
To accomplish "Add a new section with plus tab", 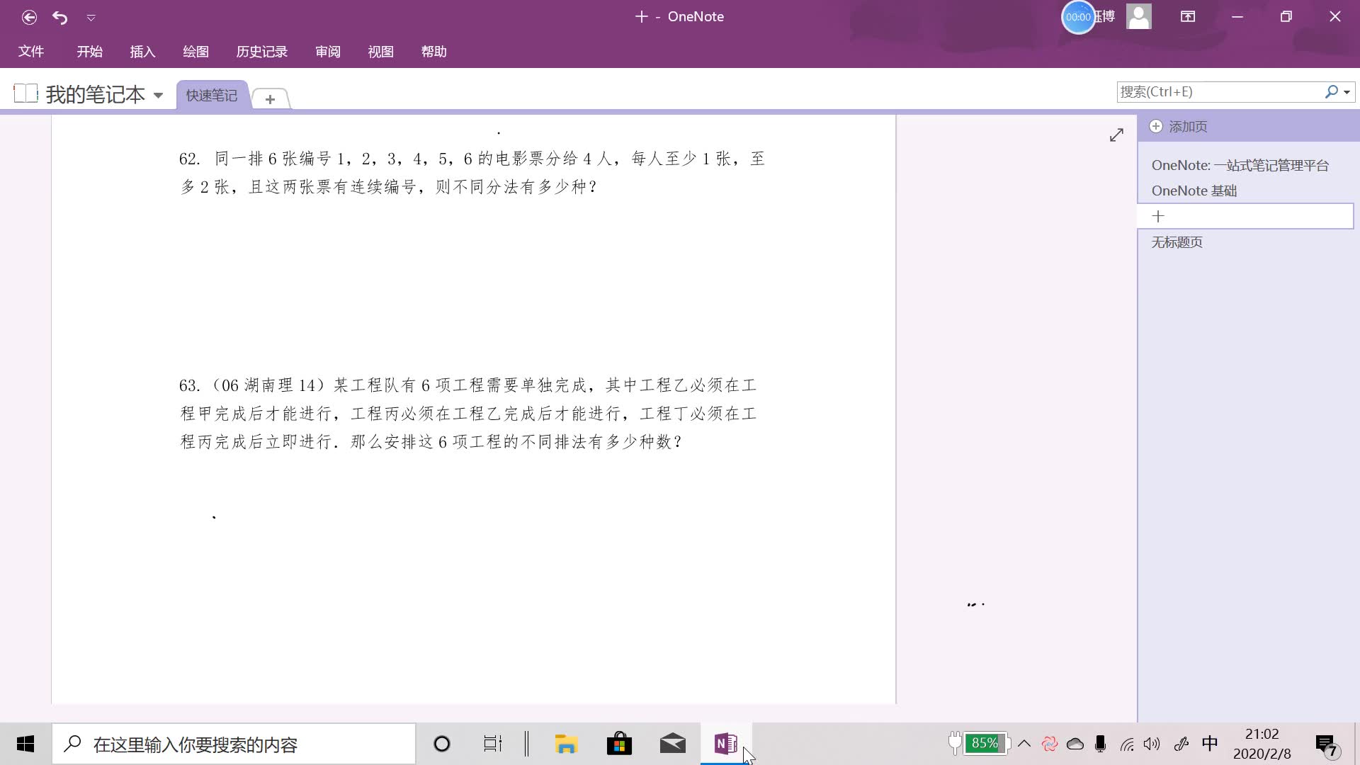I will (270, 99).
